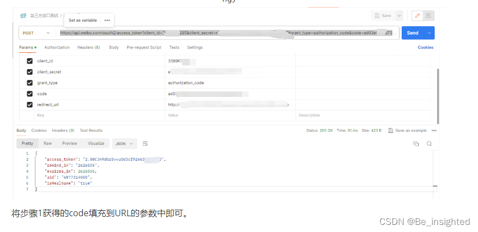The height and width of the screenshot is (232, 478).
Task: Click the empty Description input cell
Action: [x=363, y=115]
